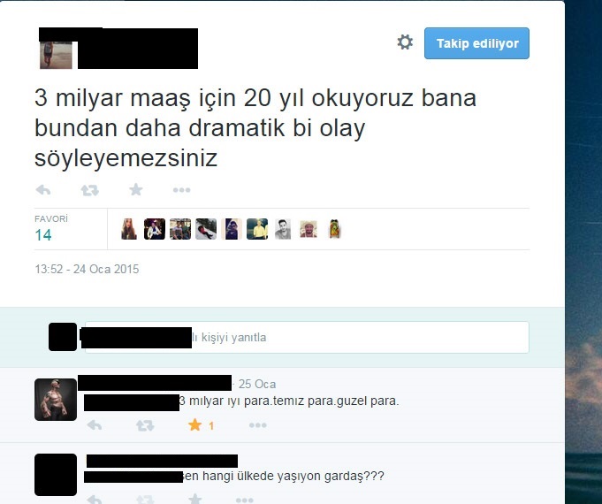Reply to the 'hangi ülkede yaşıyon' comment
The image size is (602, 504).
pyautogui.click(x=95, y=500)
